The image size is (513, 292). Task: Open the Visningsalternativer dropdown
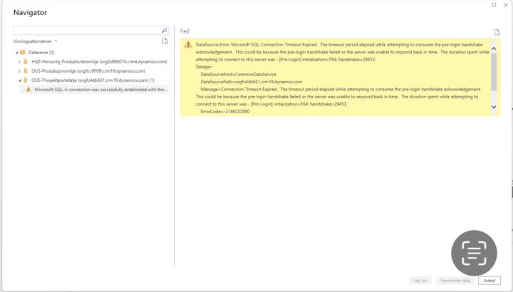(36, 41)
